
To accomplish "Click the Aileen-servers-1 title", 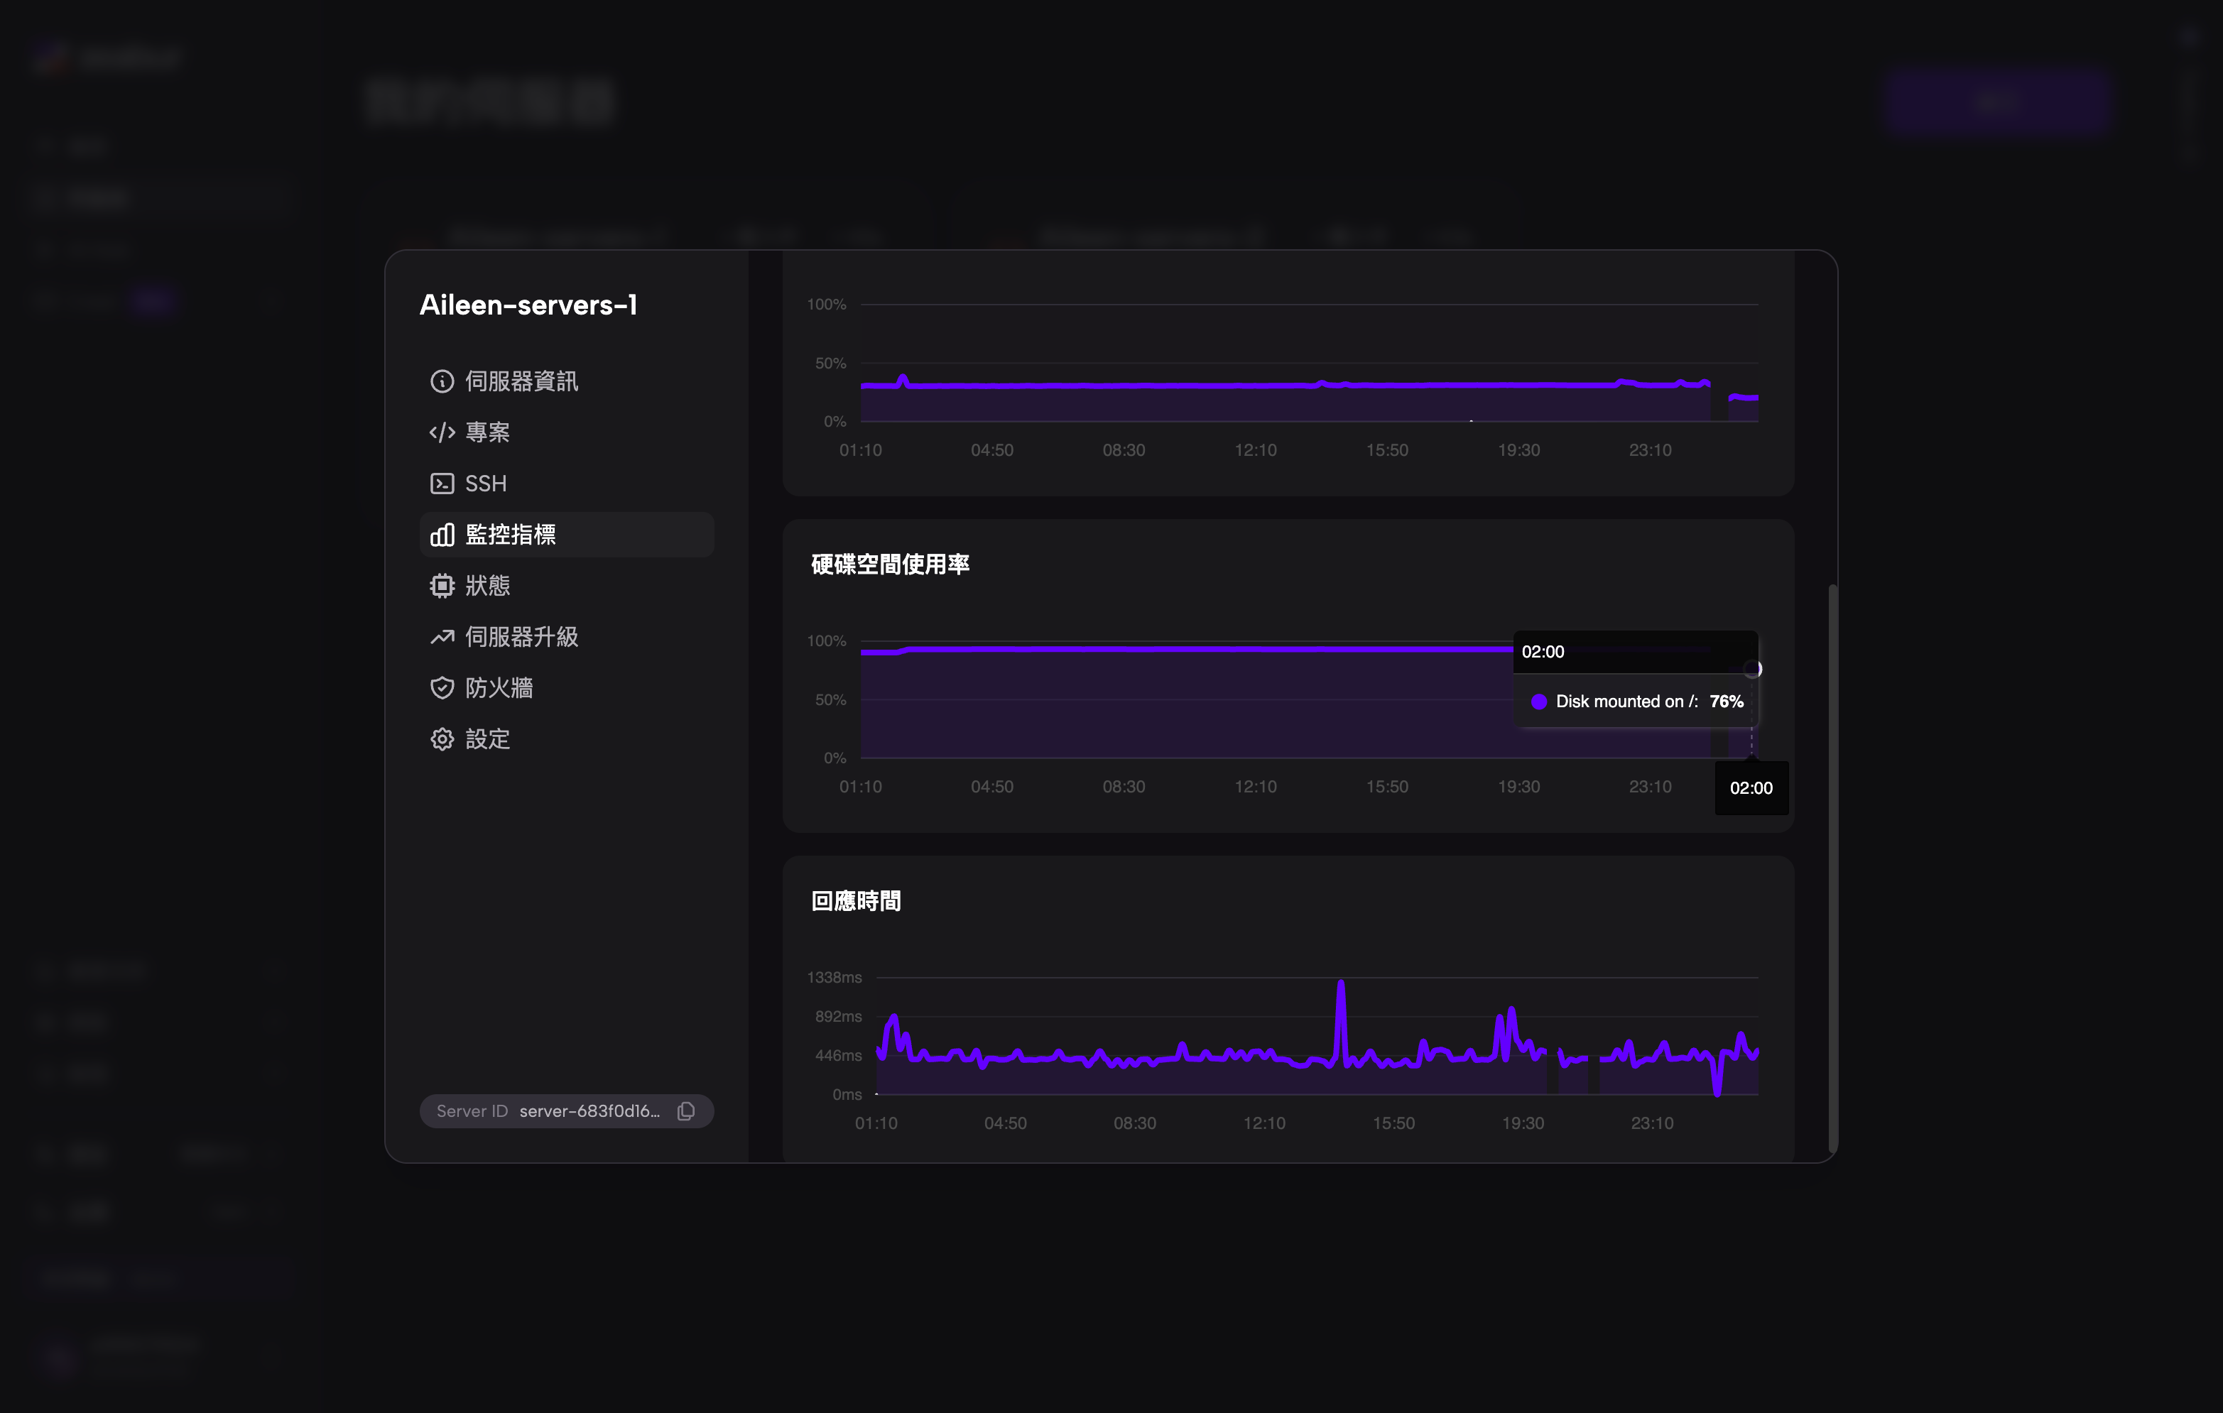I will (x=528, y=305).
